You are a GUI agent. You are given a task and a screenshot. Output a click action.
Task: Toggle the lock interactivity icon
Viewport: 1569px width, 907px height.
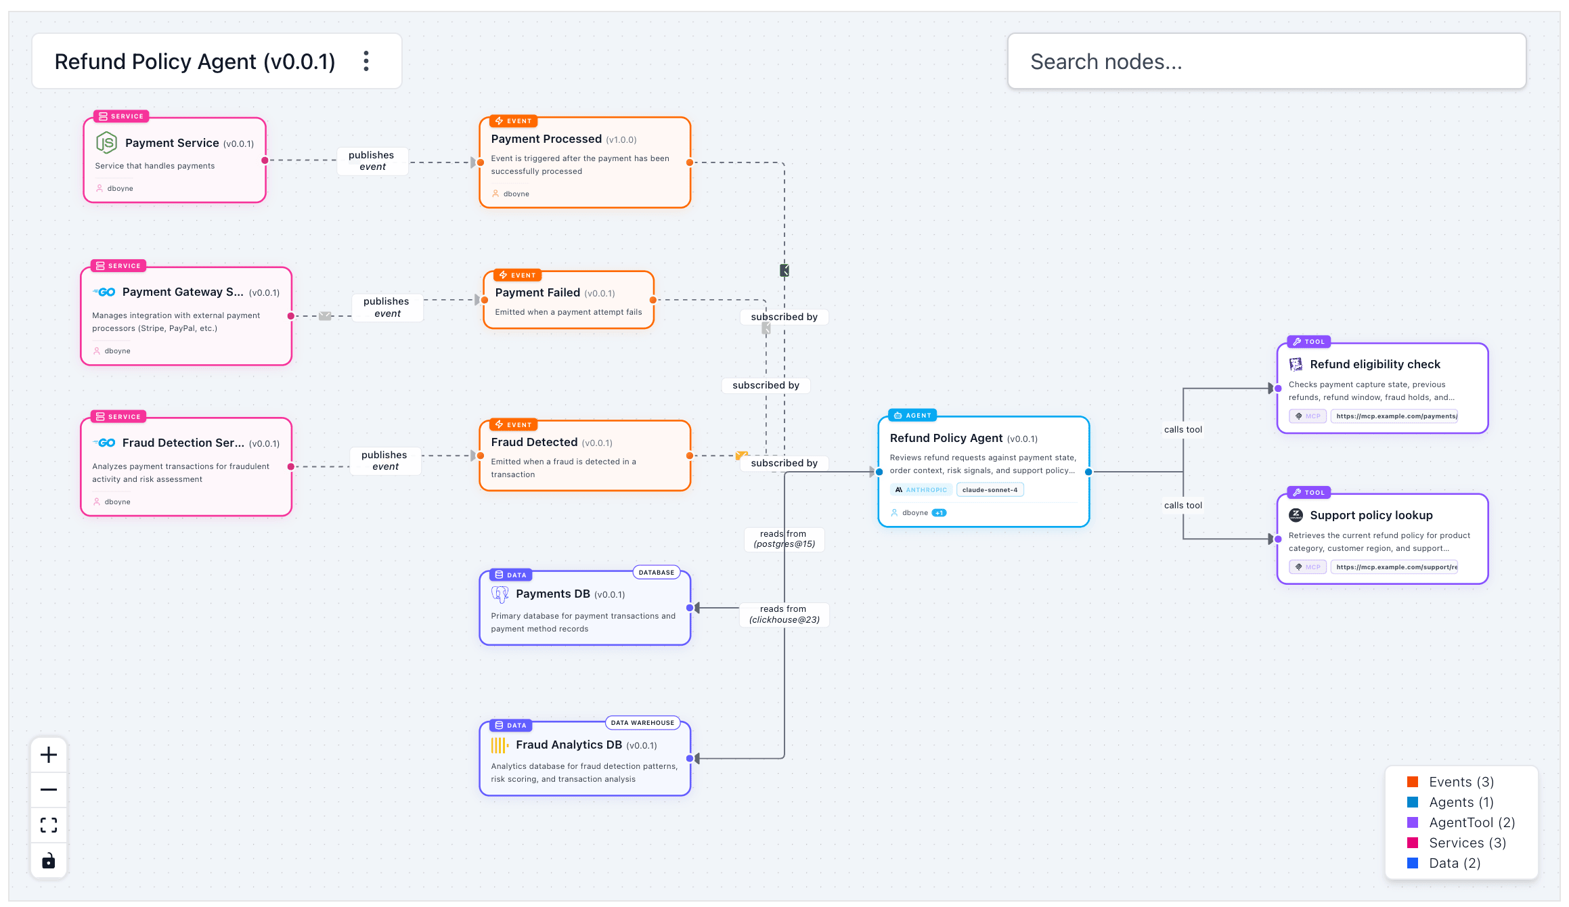pos(49,861)
